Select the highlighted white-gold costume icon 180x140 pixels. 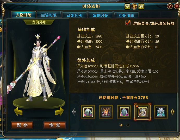point(142,112)
